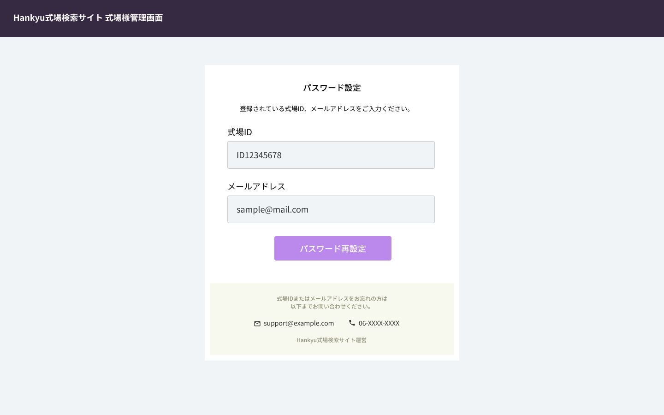664x415 pixels.
Task: Click the Hankyu式場検索サイト title in header
Action: (58, 18)
